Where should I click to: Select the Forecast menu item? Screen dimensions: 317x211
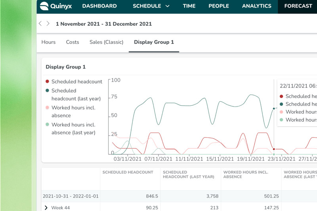[x=298, y=6]
